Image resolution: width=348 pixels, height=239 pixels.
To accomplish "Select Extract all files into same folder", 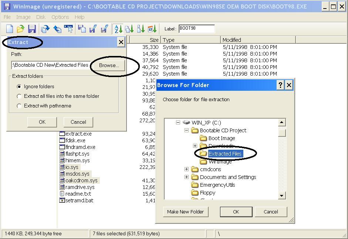I will [x=19, y=96].
